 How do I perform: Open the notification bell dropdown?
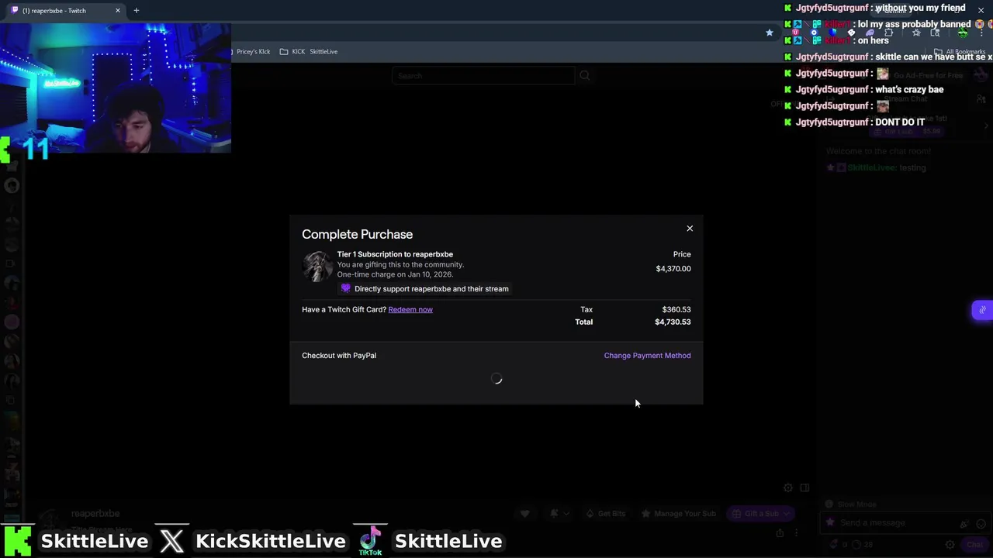(x=559, y=513)
